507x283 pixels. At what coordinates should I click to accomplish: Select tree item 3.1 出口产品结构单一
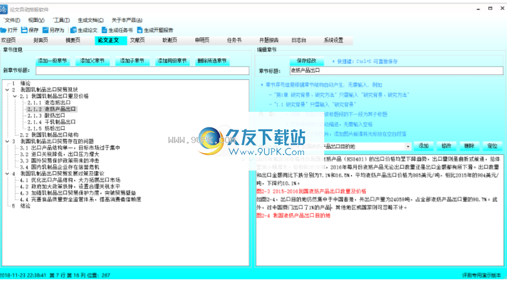(x=70, y=148)
